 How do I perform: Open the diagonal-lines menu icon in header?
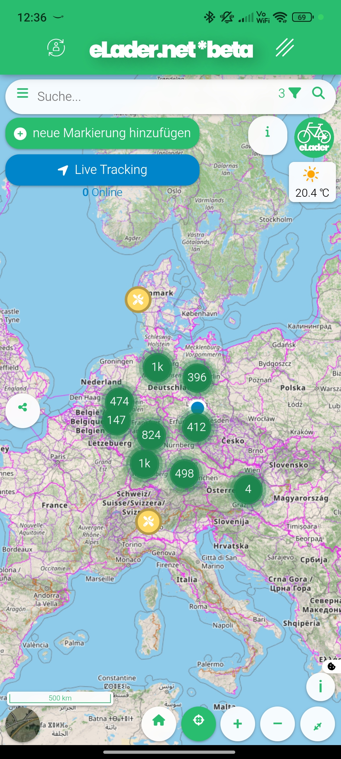pos(285,48)
